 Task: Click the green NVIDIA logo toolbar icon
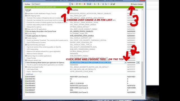tap(80, 4)
